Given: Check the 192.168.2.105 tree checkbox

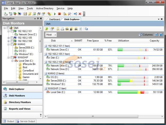Looking at the screenshot, I should pyautogui.click(x=12, y=38).
